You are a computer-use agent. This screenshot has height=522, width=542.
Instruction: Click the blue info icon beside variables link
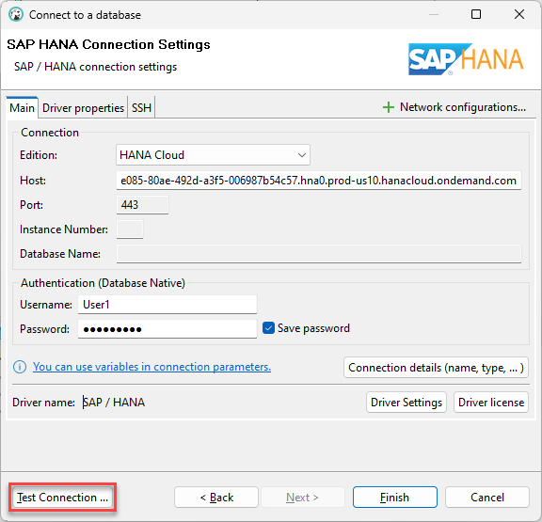pyautogui.click(x=20, y=367)
